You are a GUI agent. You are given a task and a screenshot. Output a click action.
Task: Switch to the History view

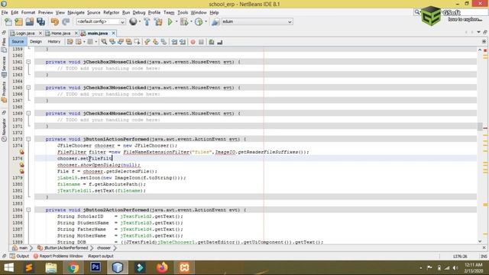54,41
